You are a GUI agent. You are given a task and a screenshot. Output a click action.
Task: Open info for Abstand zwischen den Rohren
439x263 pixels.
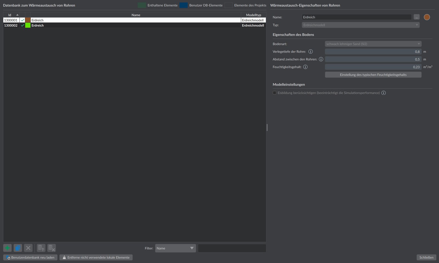[x=321, y=59]
